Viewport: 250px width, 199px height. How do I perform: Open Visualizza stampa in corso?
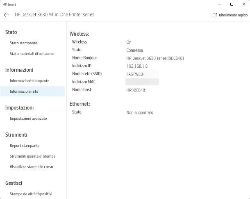(x=31, y=167)
